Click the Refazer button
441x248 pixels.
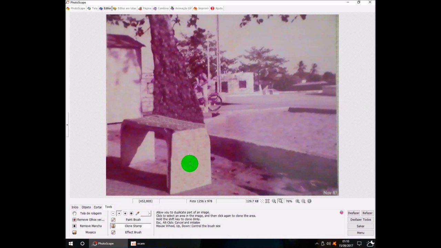(367, 213)
